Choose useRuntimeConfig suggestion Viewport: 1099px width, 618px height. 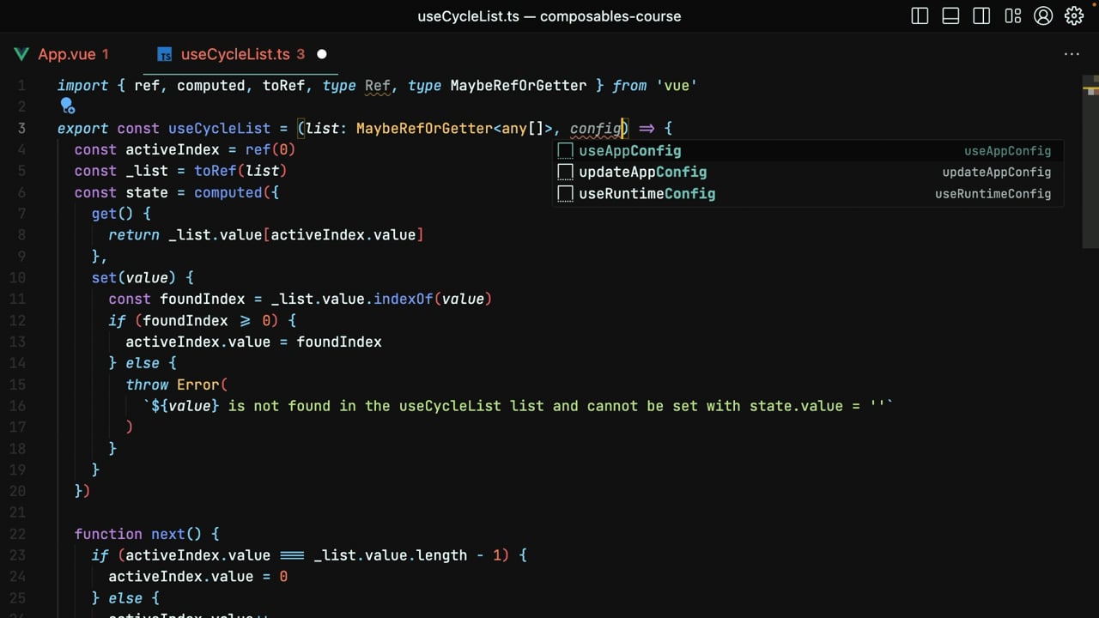[x=808, y=194]
